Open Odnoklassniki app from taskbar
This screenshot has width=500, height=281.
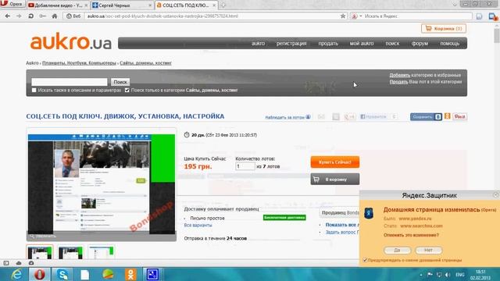click(130, 274)
